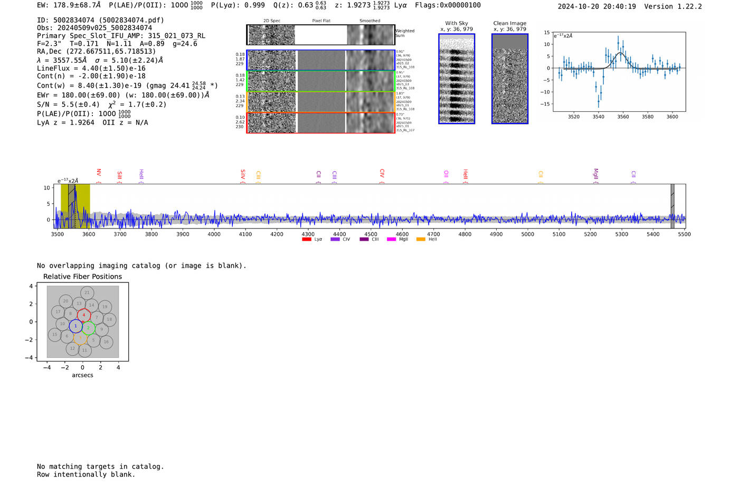Screen dimensions: 739x503
Task: Select the 'Cont(w) = 8.40(±1.30)e-19' line
Action: pyautogui.click(x=127, y=85)
